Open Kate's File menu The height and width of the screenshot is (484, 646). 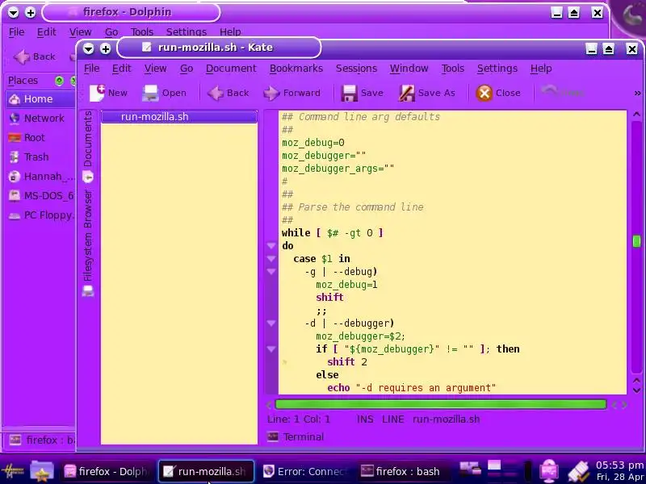point(91,69)
